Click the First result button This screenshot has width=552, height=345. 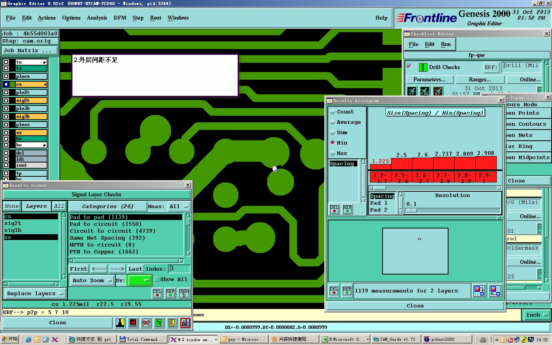[x=79, y=269]
